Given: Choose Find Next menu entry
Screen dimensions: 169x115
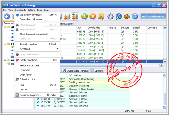Looking at the screenshot, I should click(x=37, y=89).
